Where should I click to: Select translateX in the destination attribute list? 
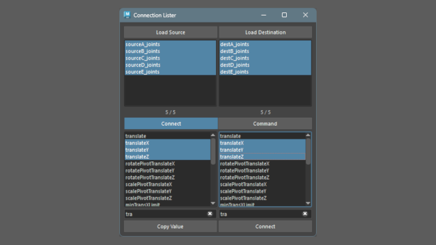262,143
